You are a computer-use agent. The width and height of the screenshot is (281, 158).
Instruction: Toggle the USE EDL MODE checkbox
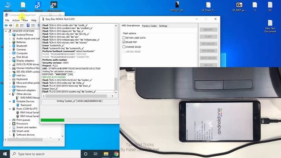pos(124,52)
